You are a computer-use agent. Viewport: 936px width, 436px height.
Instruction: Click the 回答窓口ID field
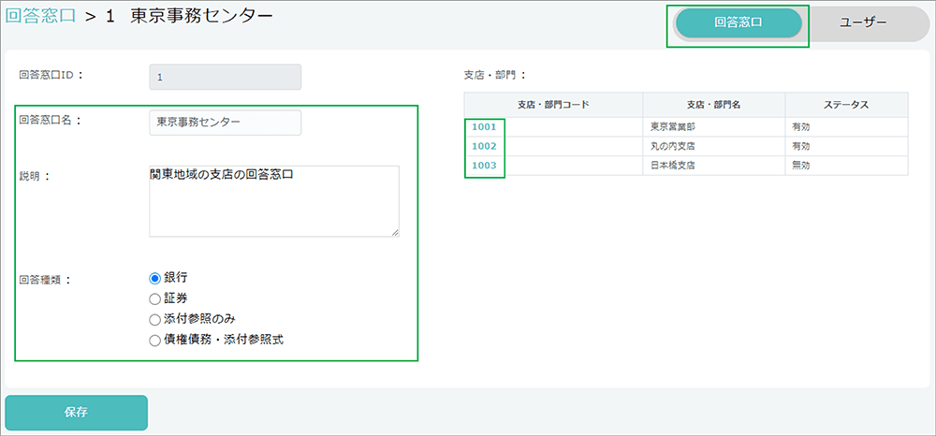[x=225, y=77]
